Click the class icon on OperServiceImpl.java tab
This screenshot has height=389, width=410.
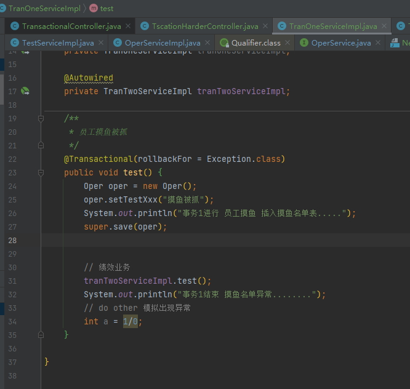click(118, 42)
